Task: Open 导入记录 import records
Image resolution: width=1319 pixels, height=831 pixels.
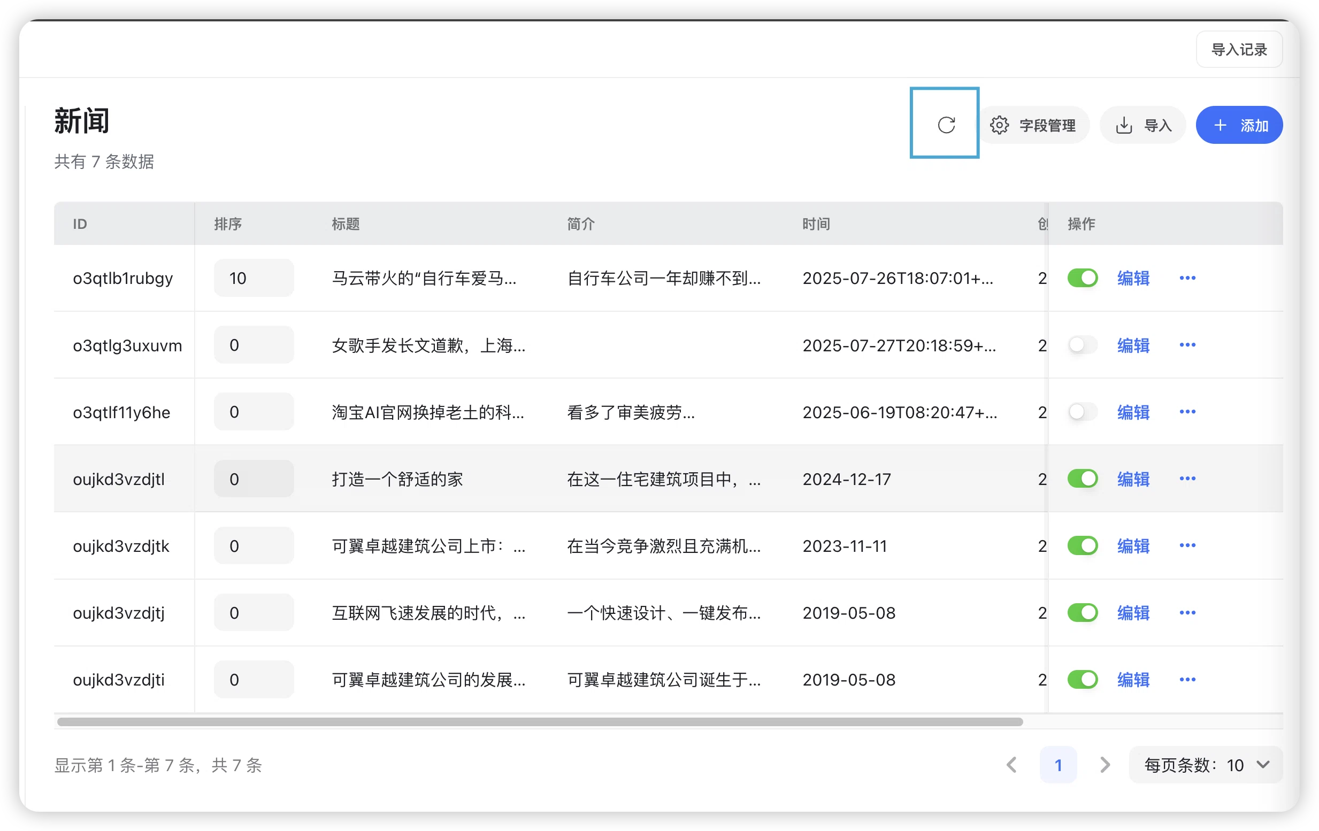Action: 1239,50
